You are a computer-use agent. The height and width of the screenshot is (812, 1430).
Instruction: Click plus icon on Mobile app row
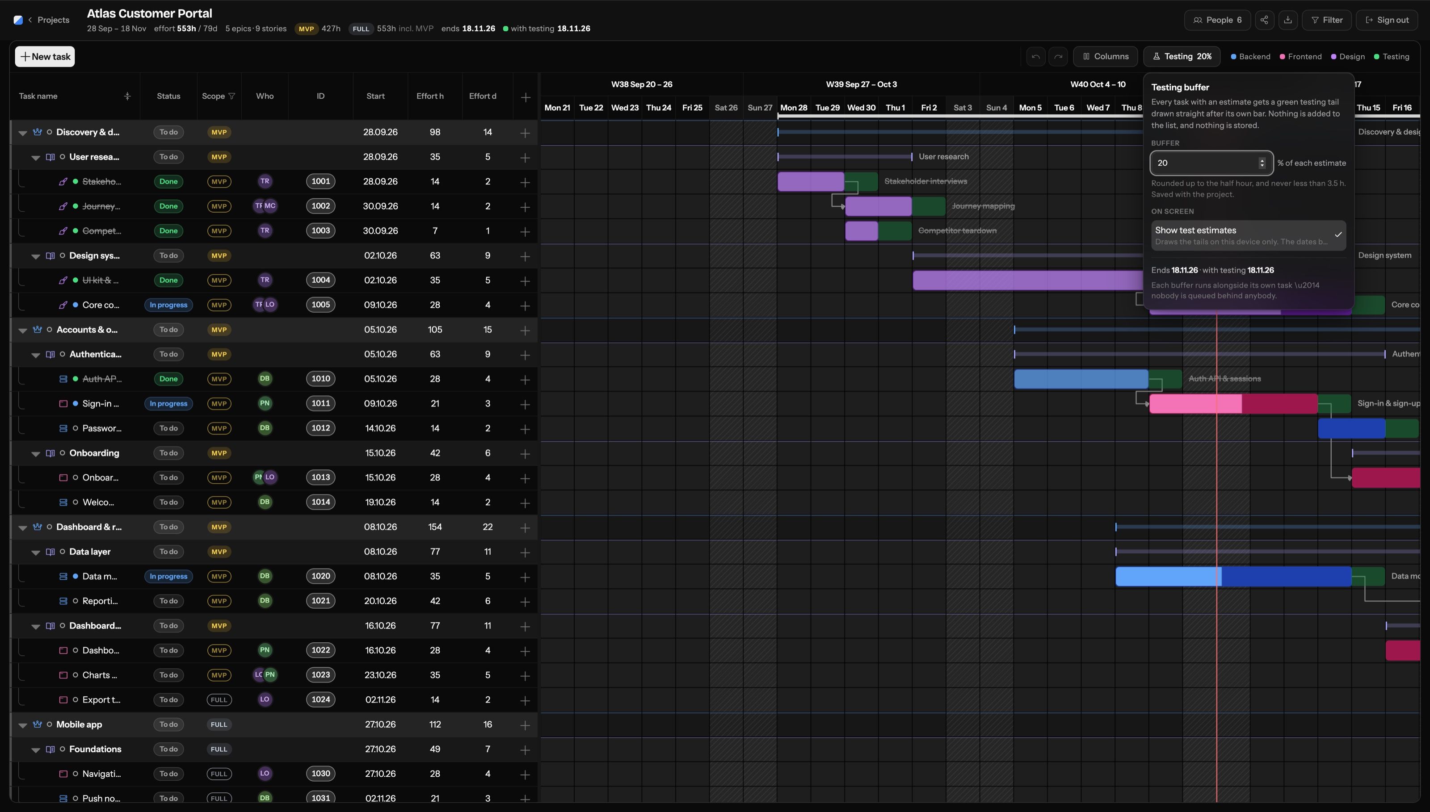[525, 725]
